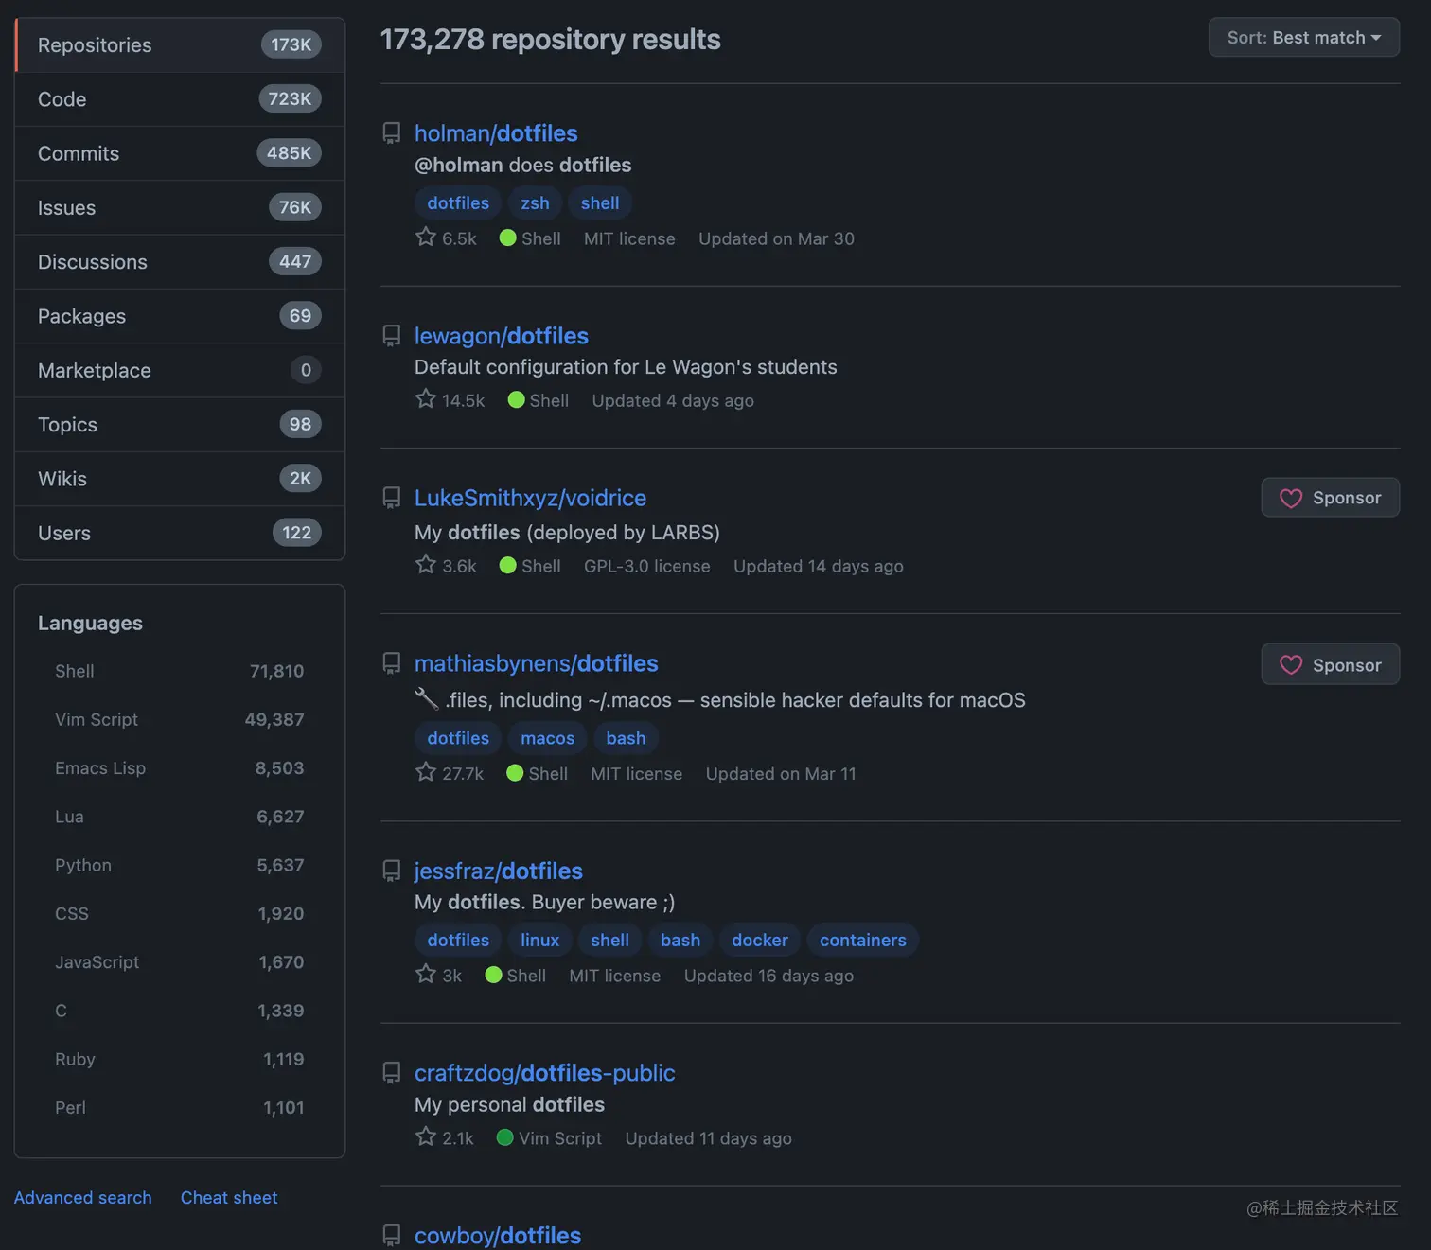Filter results by Perl language
Screen dimensions: 1431x1250
click(x=179, y=1108)
